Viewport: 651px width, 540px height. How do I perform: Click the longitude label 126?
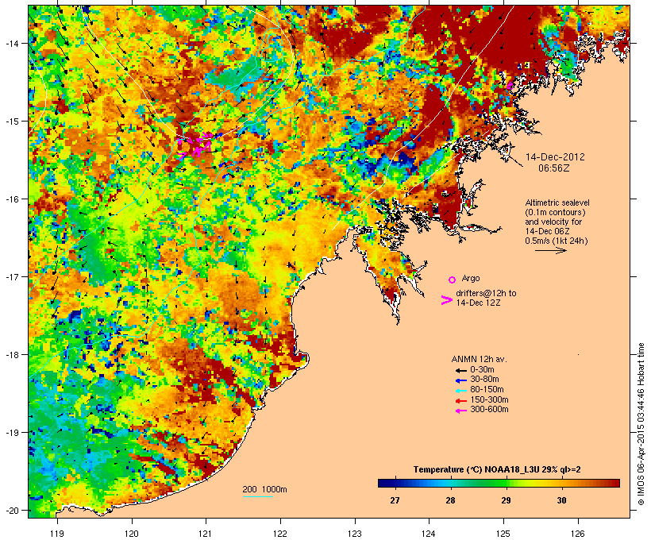point(578,534)
